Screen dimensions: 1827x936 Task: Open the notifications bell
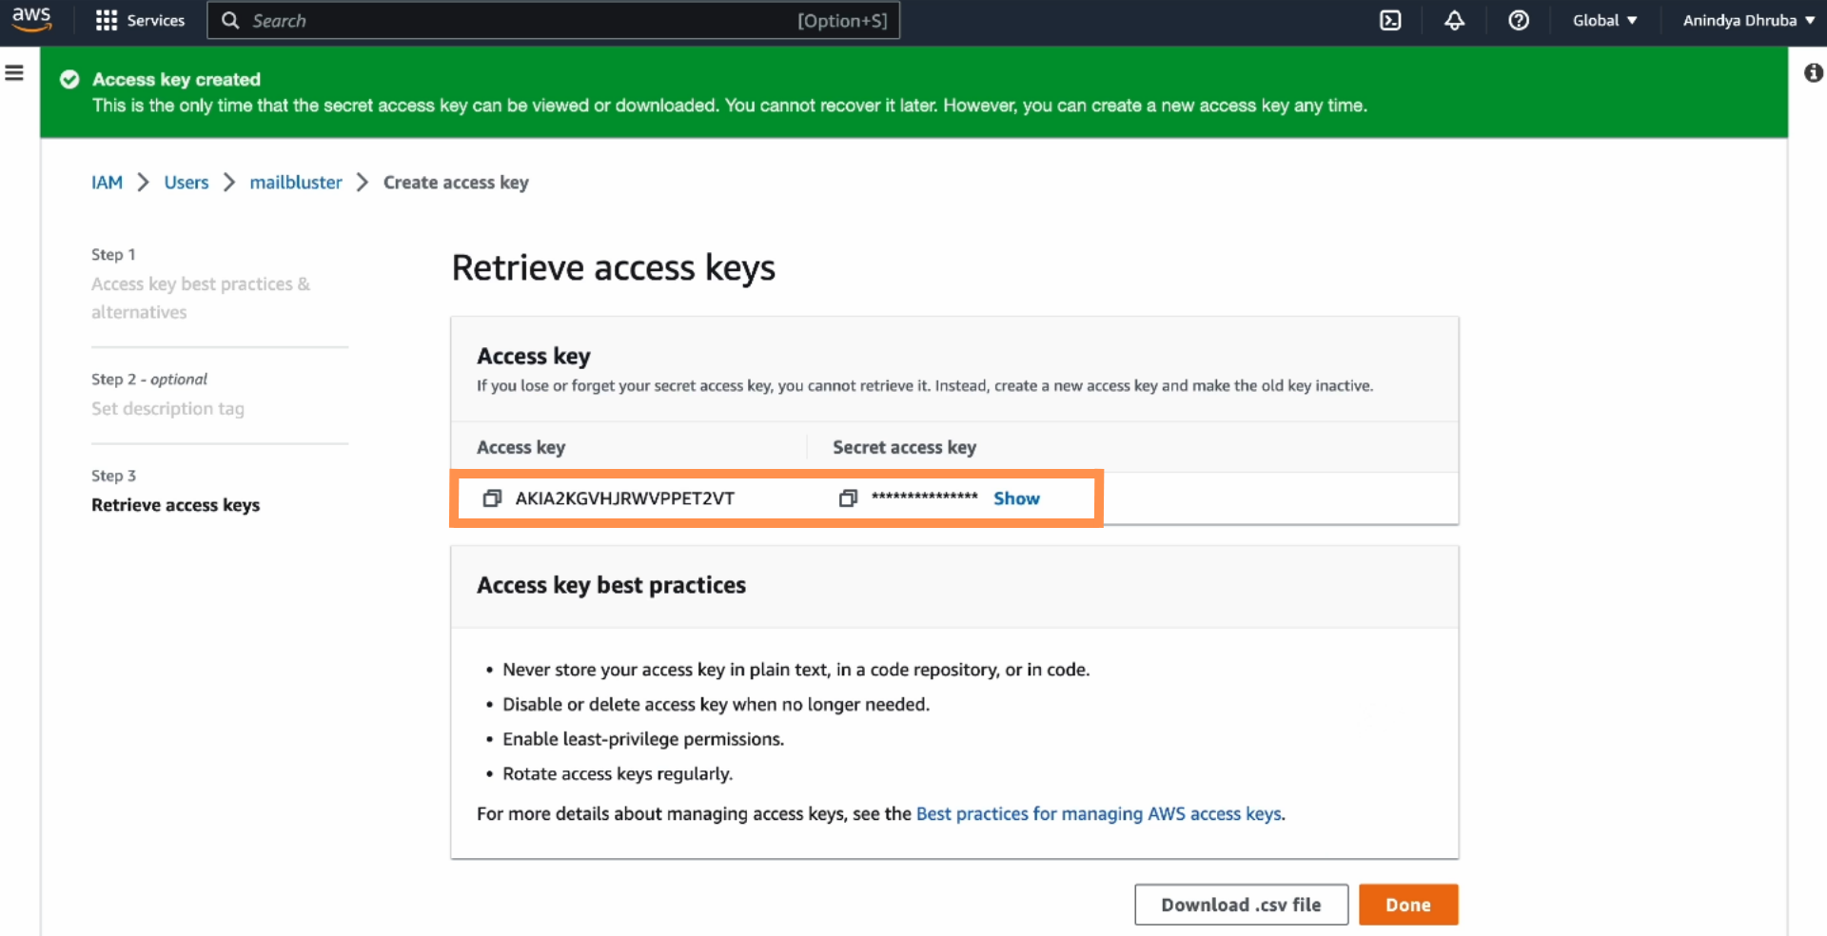point(1454,20)
